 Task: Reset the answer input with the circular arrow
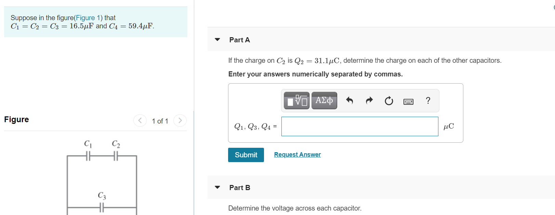389,100
